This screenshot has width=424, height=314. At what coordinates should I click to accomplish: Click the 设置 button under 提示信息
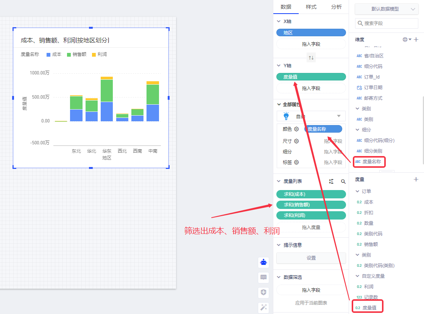(x=311, y=258)
